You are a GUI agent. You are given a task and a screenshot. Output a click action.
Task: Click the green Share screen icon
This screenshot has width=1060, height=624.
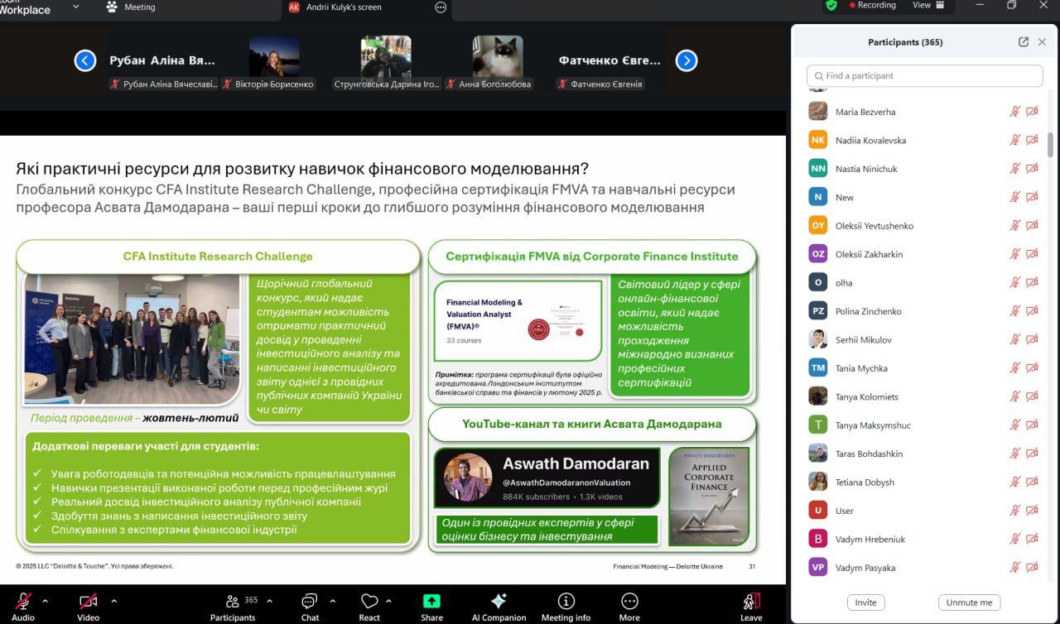tap(431, 602)
